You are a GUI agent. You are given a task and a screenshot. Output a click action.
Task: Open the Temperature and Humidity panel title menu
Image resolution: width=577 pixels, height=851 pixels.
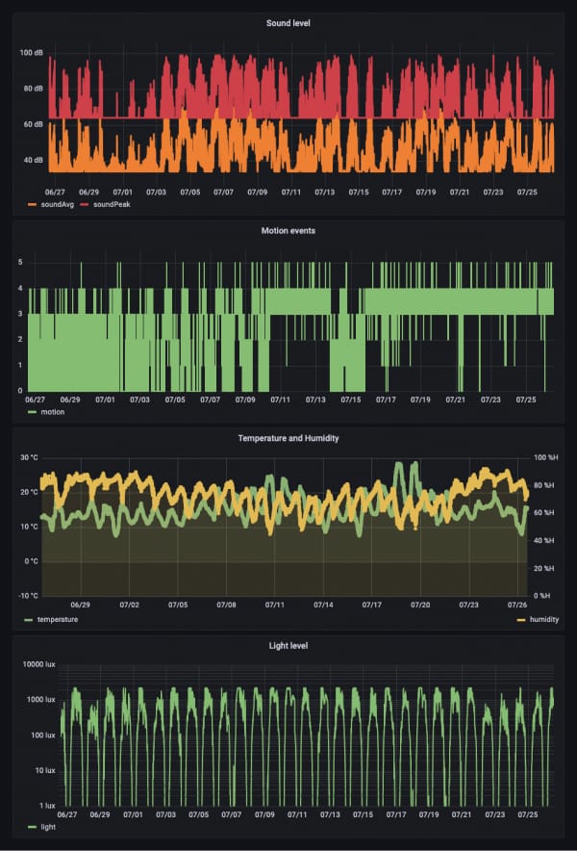click(288, 438)
